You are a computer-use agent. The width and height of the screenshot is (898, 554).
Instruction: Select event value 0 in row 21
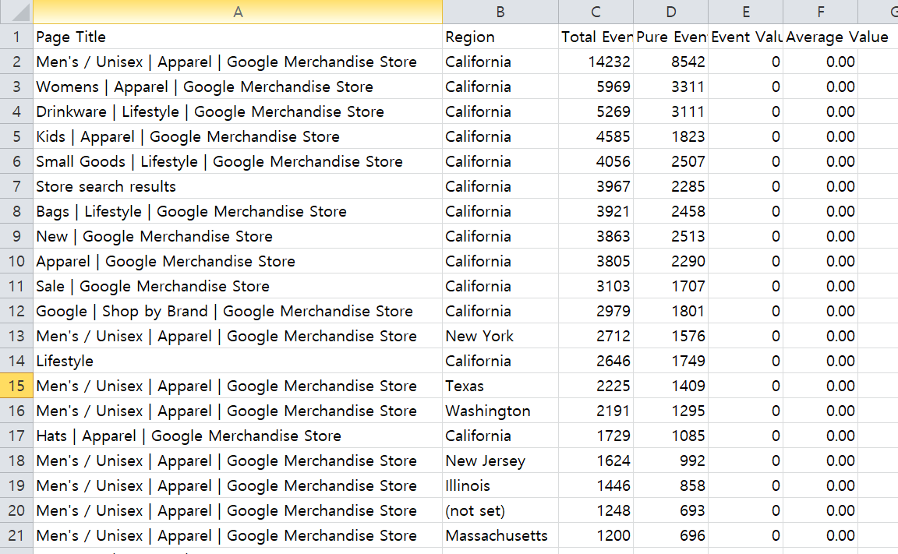tap(746, 535)
